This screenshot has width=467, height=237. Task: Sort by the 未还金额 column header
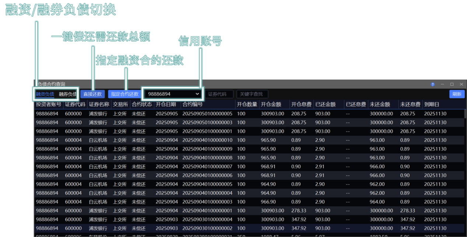pyautogui.click(x=380, y=104)
